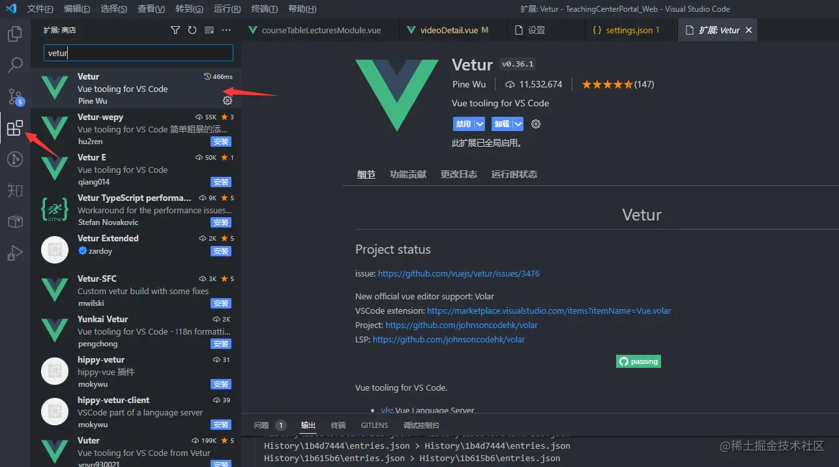Open the Explorer view in activity bar
Viewport: 839px width, 467px height.
[x=14, y=33]
